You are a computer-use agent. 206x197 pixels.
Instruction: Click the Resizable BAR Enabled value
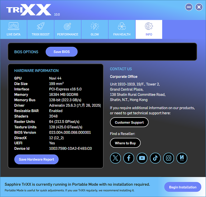click(x=56, y=111)
